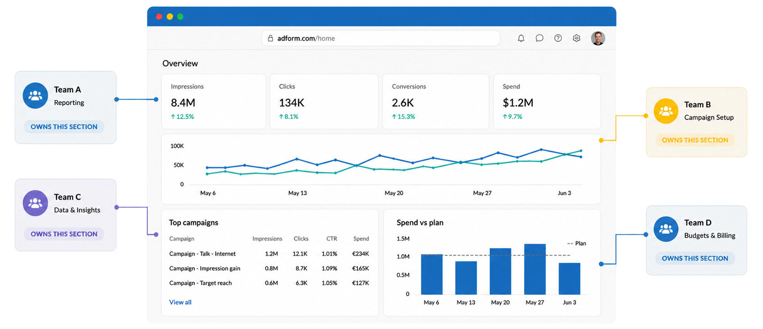
Task: Click the 15.3% conversions increase indicator
Action: 403,116
